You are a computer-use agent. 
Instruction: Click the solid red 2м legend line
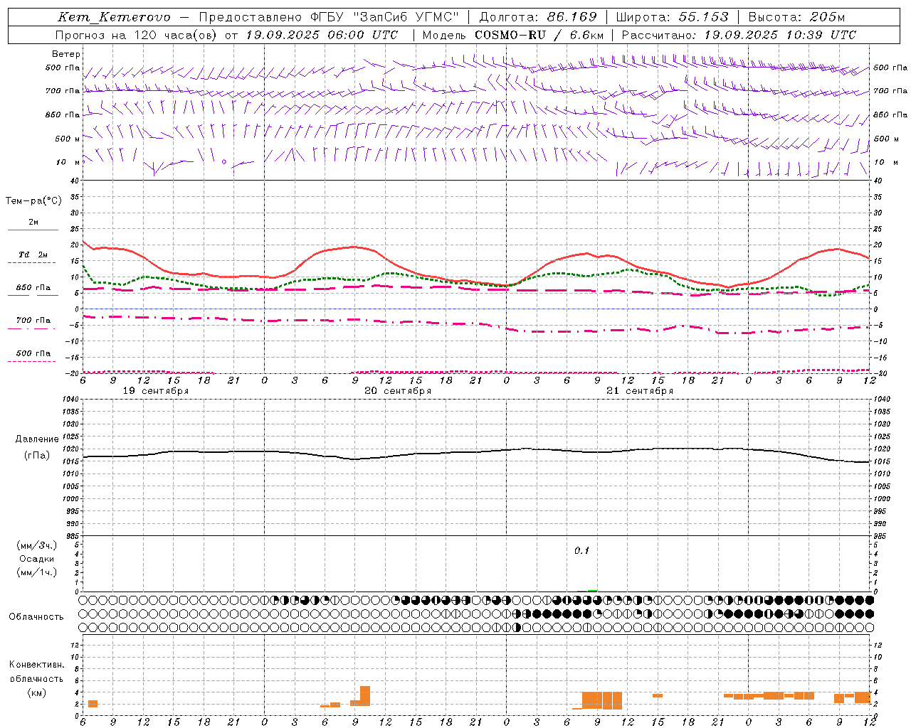click(x=33, y=230)
